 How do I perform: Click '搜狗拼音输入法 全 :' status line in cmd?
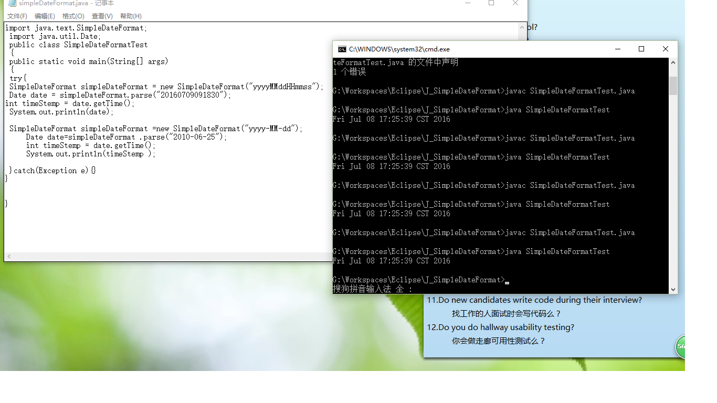[x=373, y=289]
